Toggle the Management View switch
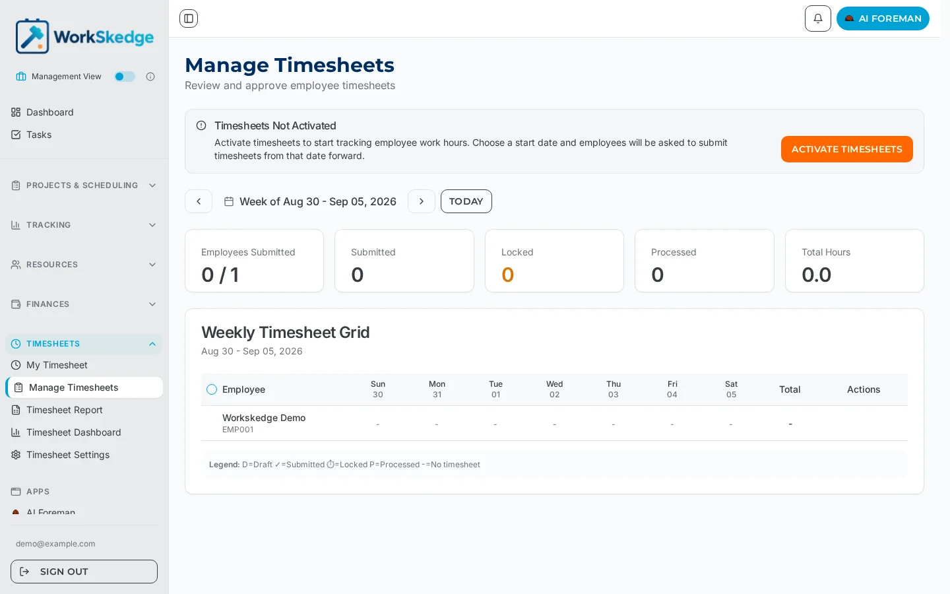 coord(125,77)
